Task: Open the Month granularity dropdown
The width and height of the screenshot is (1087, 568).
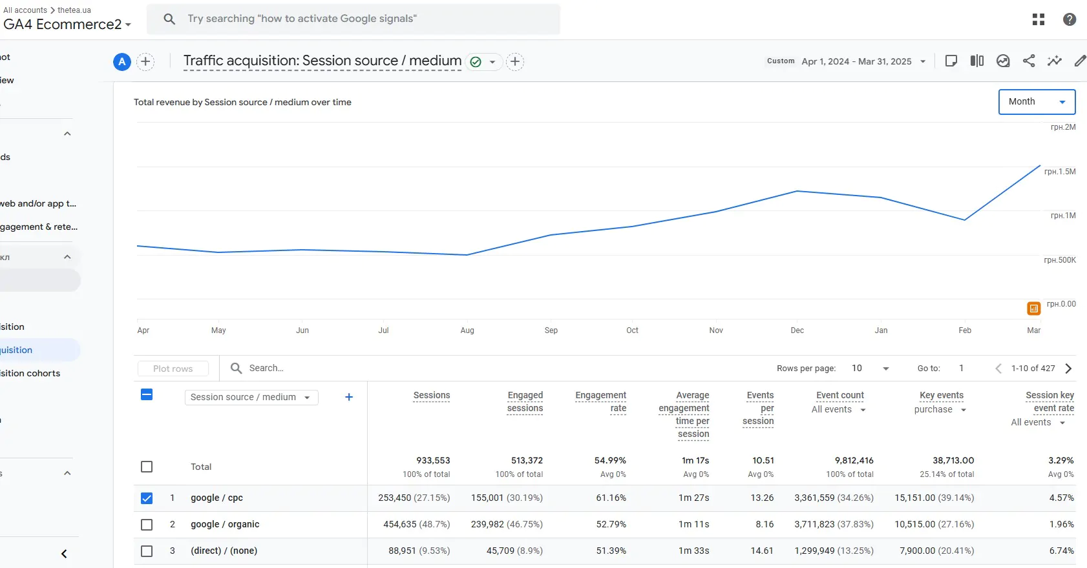Action: point(1037,102)
